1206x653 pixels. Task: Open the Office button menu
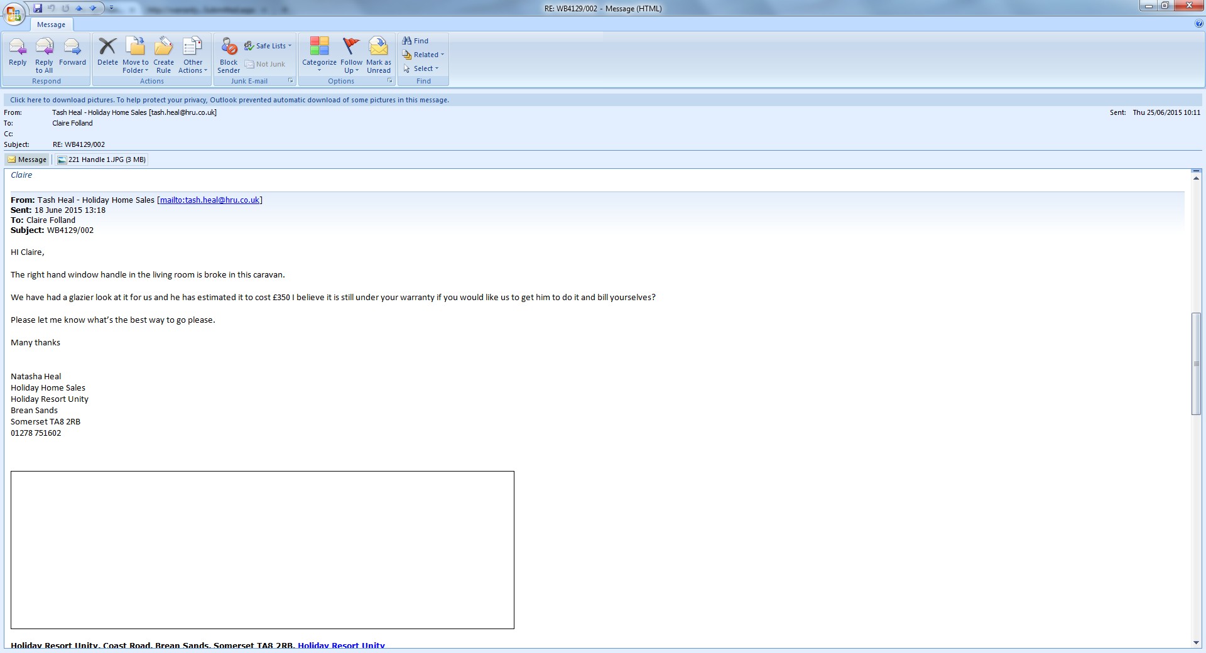click(13, 13)
